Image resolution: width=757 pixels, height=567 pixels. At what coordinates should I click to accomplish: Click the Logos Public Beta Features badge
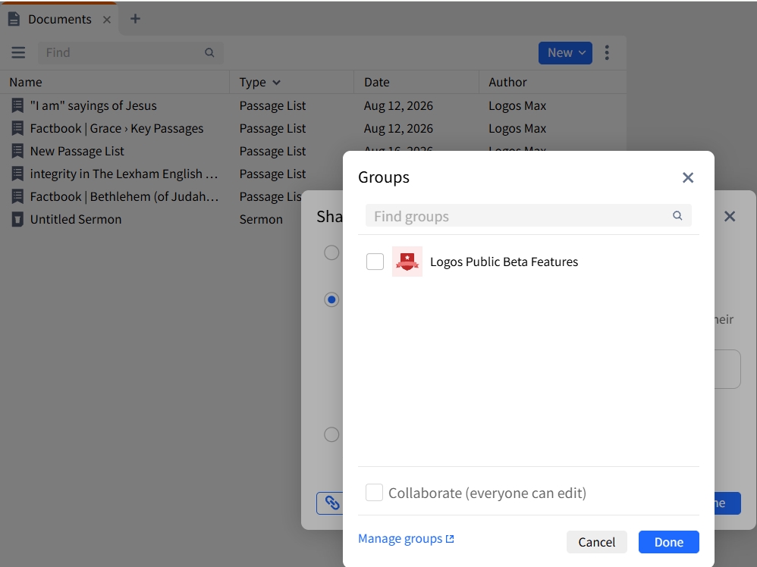pos(407,262)
